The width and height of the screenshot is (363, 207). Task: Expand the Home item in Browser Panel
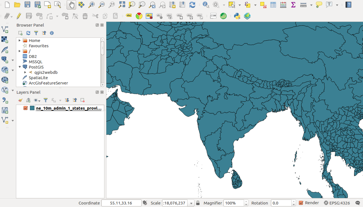pyautogui.click(x=19, y=40)
